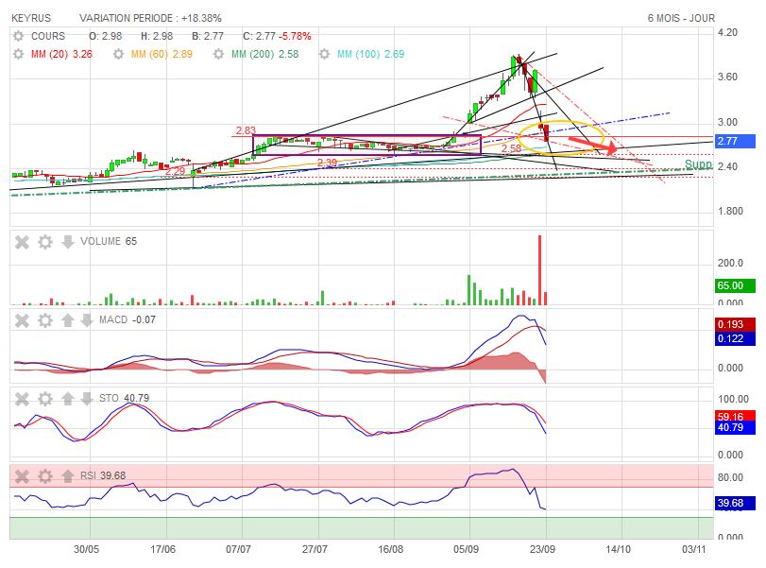Click the current price tag 2.77
This screenshot has width=766, height=568.
[x=734, y=141]
